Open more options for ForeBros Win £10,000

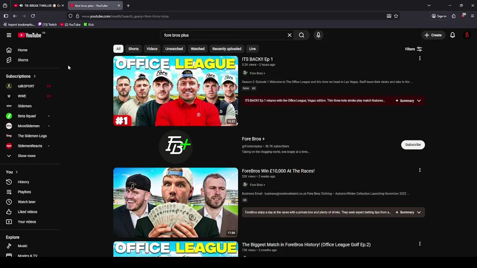point(420,170)
